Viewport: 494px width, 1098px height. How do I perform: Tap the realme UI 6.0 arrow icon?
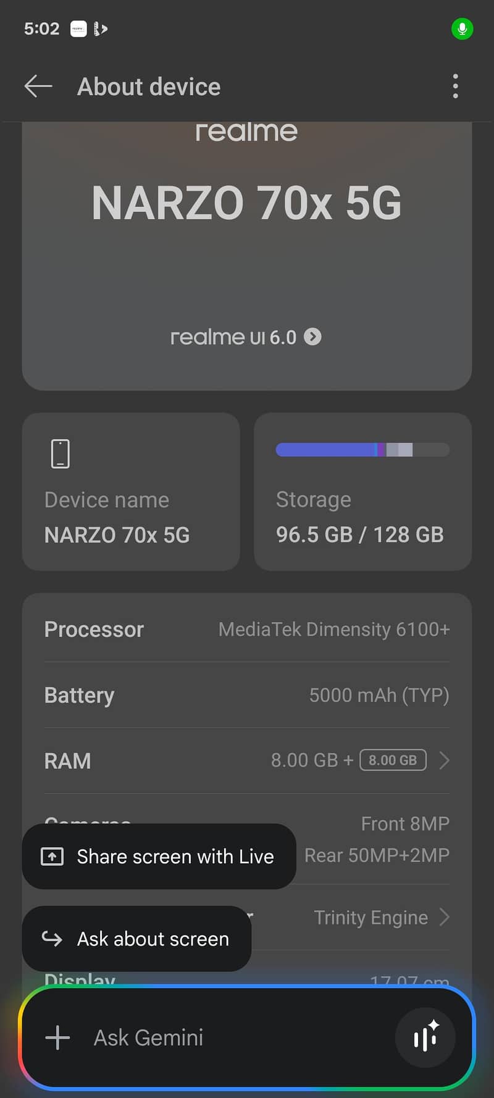(x=313, y=337)
